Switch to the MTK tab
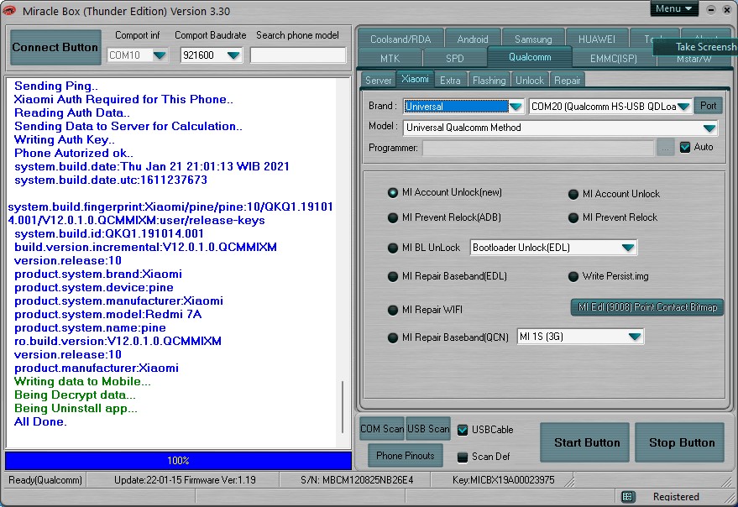738x507 pixels. click(390, 59)
